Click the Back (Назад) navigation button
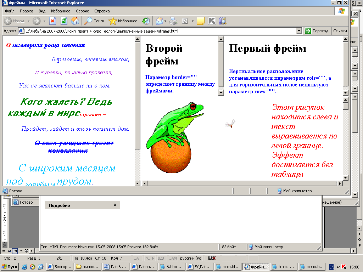 14,21
